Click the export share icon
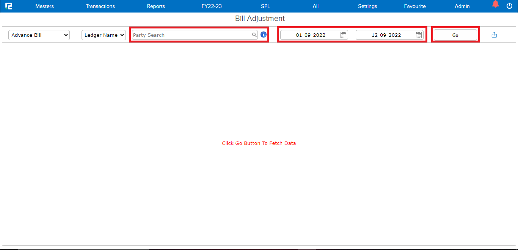518x250 pixels. tap(494, 35)
